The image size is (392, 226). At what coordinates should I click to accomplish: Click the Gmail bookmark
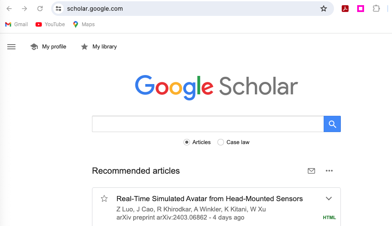click(16, 24)
